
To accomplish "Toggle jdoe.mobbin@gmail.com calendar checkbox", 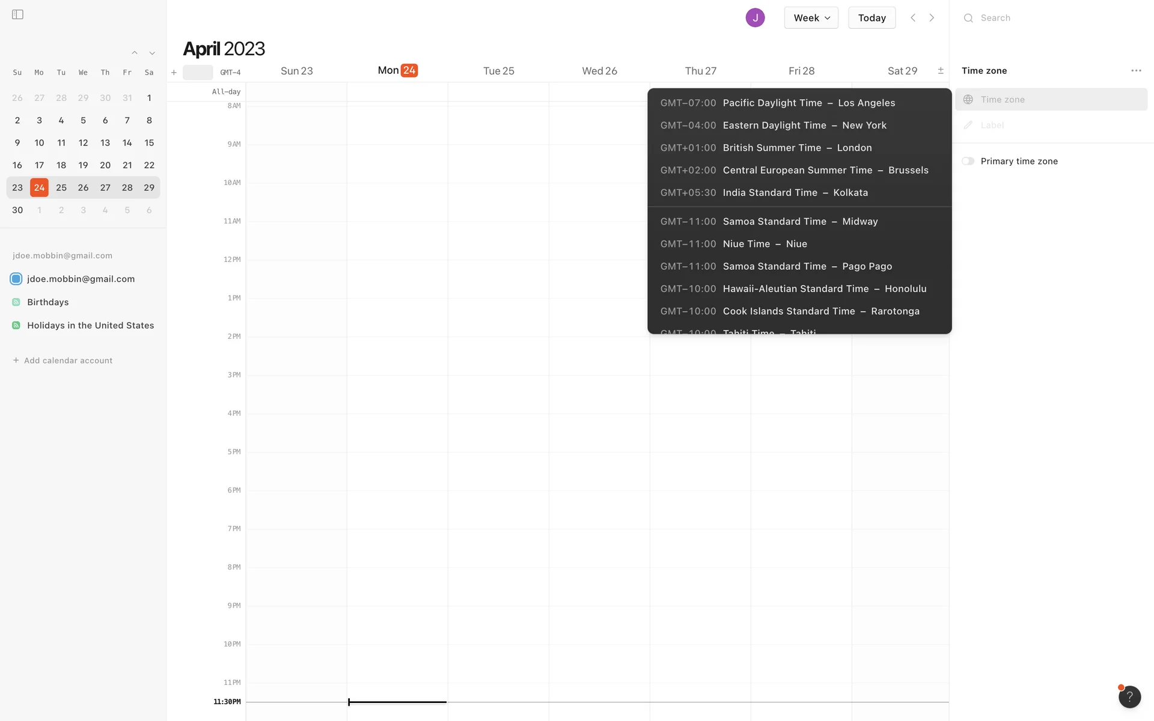I will [16, 279].
